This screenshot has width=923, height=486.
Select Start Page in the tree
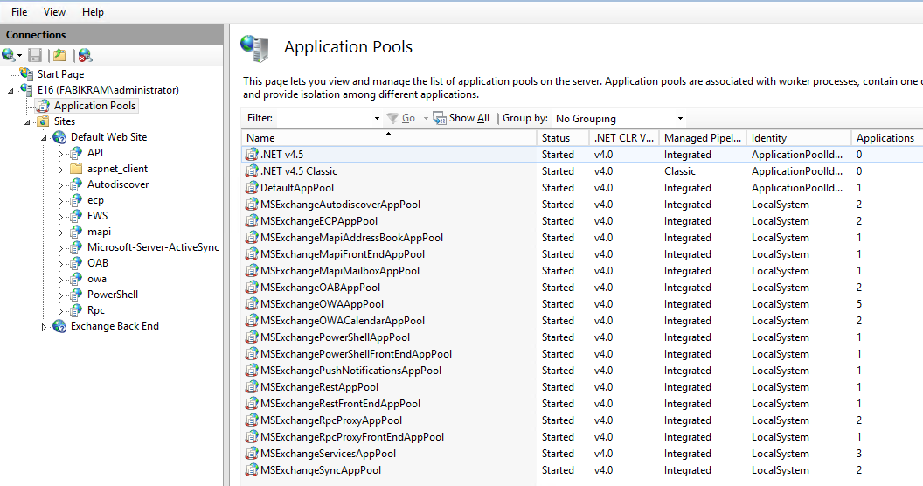60,74
